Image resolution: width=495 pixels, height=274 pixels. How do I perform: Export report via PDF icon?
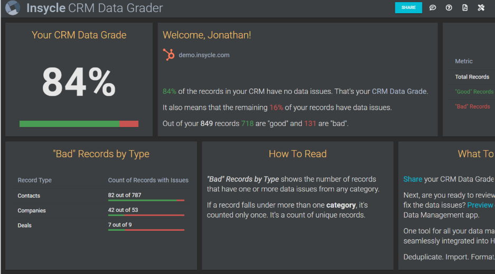(465, 8)
